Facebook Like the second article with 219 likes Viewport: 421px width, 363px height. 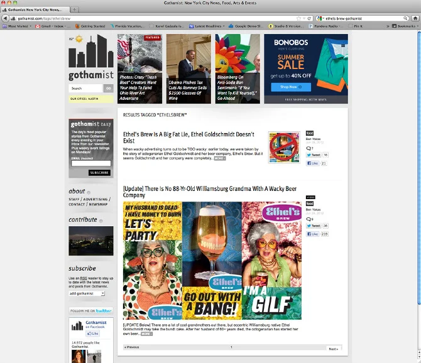tap(312, 234)
